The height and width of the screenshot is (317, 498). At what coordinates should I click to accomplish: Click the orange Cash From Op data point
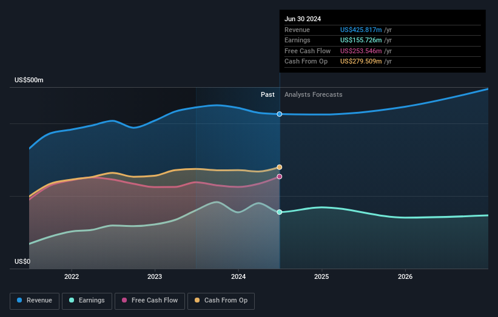pyautogui.click(x=280, y=167)
